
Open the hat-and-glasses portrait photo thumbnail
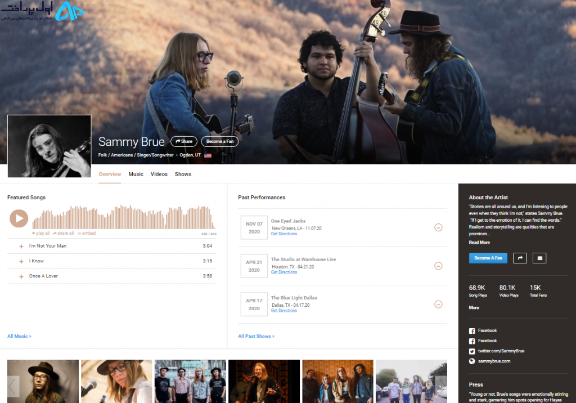[x=43, y=381]
